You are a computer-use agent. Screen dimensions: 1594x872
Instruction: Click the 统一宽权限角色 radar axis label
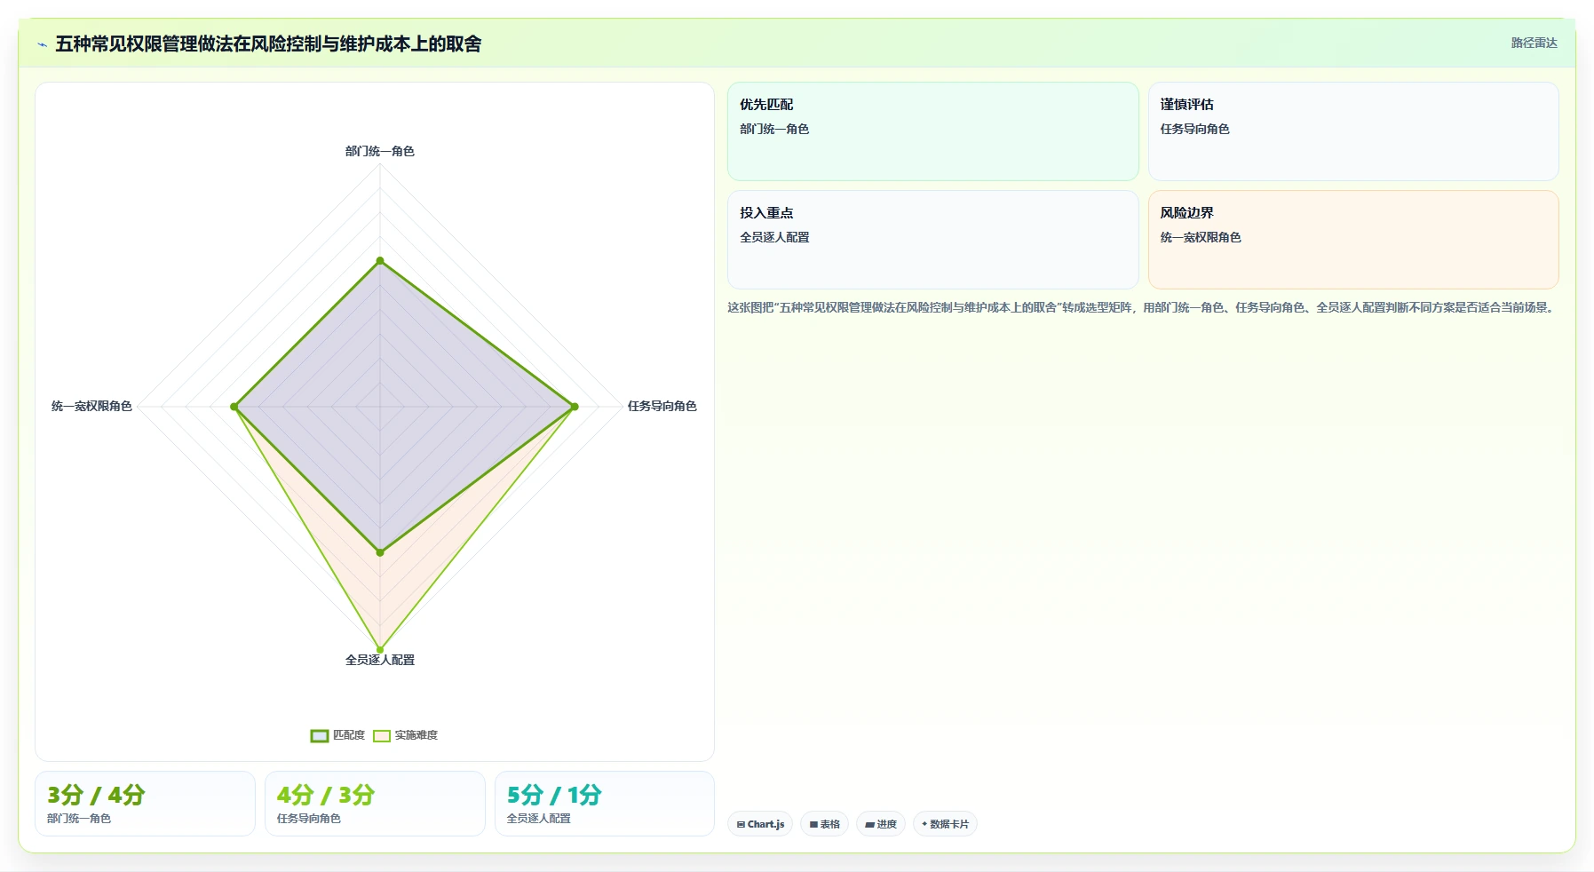click(91, 406)
